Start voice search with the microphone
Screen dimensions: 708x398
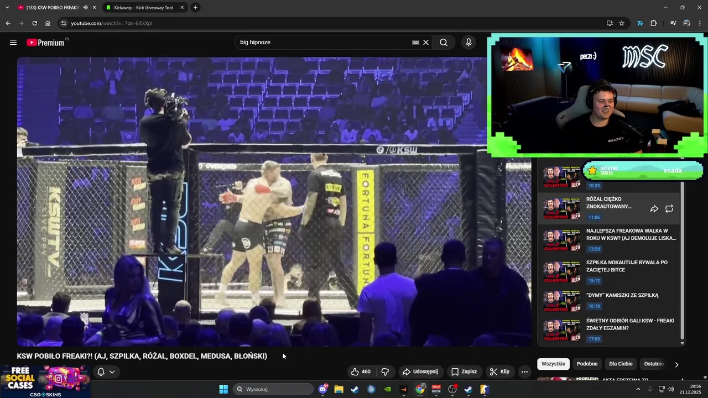coord(468,42)
